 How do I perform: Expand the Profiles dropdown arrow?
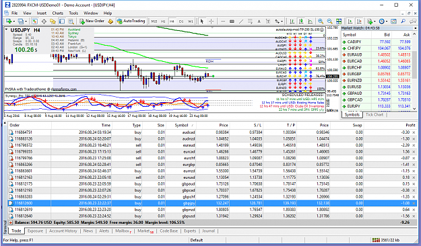click(26, 21)
